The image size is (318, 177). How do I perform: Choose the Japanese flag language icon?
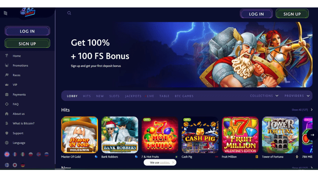point(15,165)
